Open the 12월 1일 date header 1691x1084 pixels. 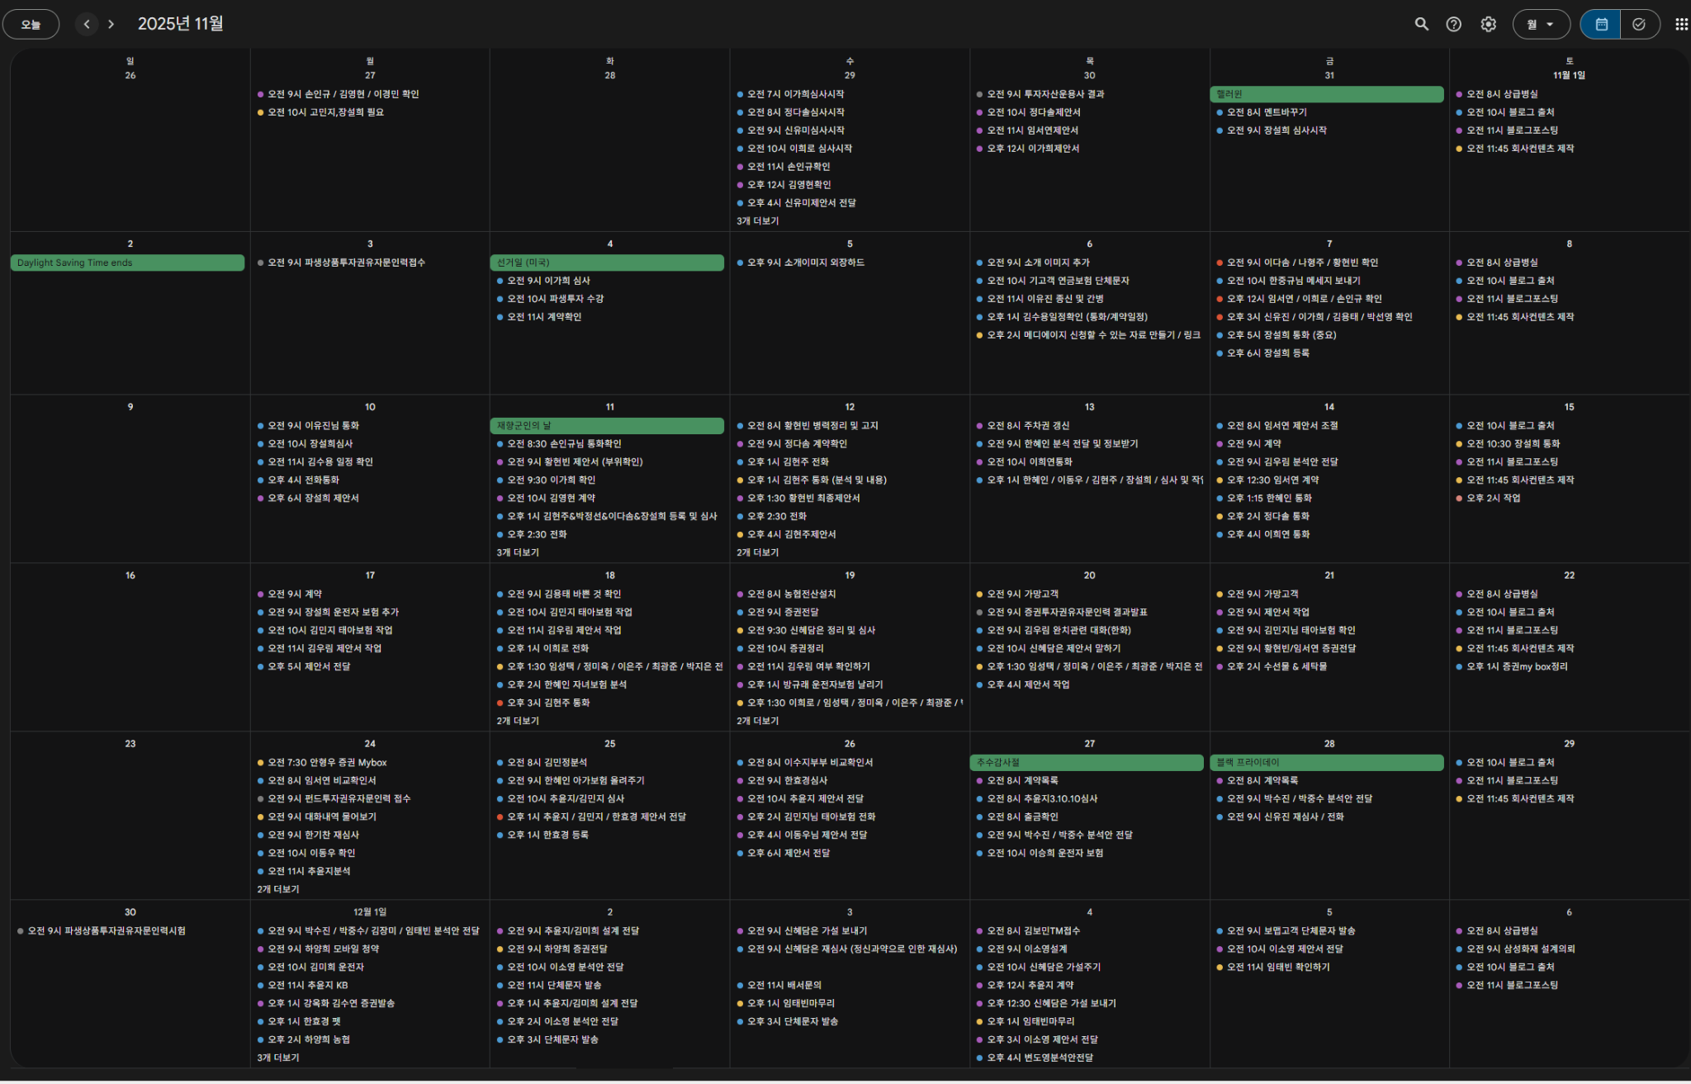coord(370,912)
